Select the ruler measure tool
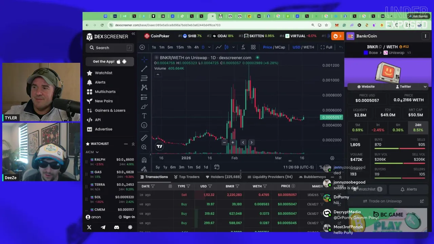The width and height of the screenshot is (434, 244). click(x=144, y=138)
